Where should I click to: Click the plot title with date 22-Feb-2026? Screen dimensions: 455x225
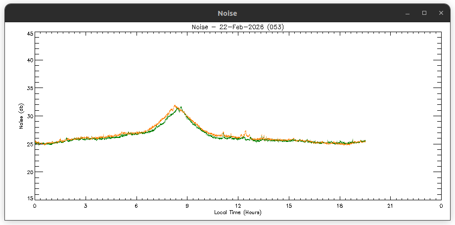237,27
